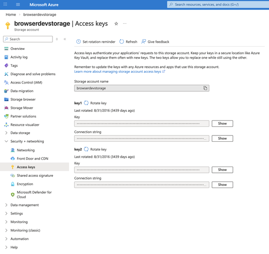
Task: Click Rotate key label for key1
Action: [98, 103]
